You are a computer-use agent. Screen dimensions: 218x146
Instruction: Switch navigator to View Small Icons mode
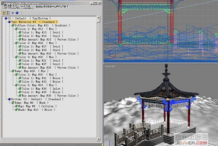pos(13,13)
